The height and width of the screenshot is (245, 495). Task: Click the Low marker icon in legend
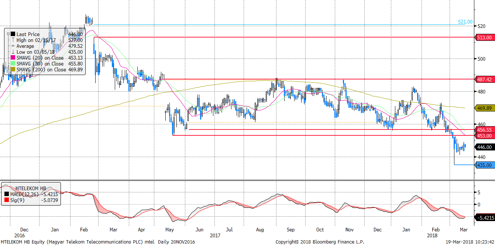(13, 52)
